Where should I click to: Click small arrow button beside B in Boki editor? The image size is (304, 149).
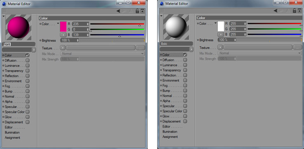(x=220, y=34)
